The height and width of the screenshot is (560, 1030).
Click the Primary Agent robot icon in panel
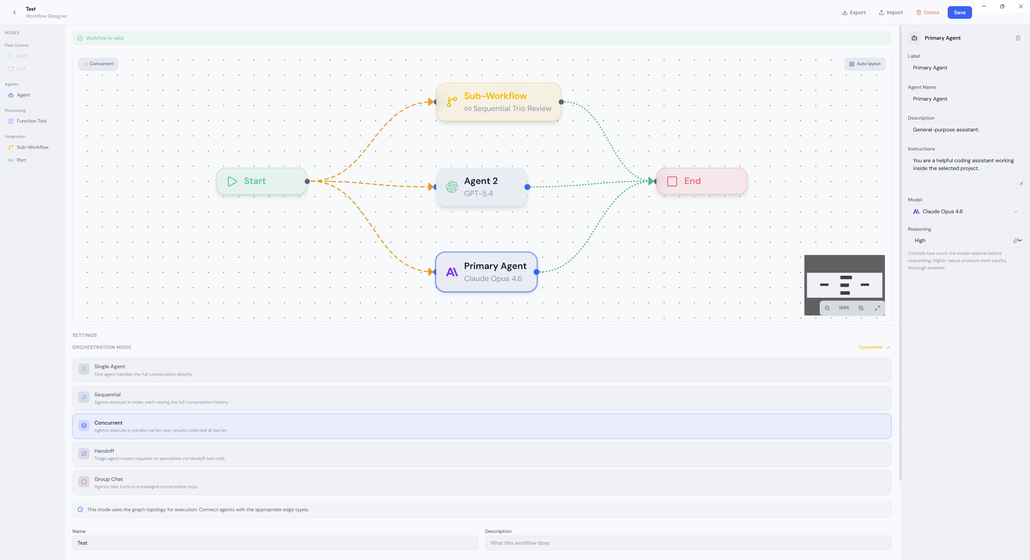pyautogui.click(x=914, y=38)
